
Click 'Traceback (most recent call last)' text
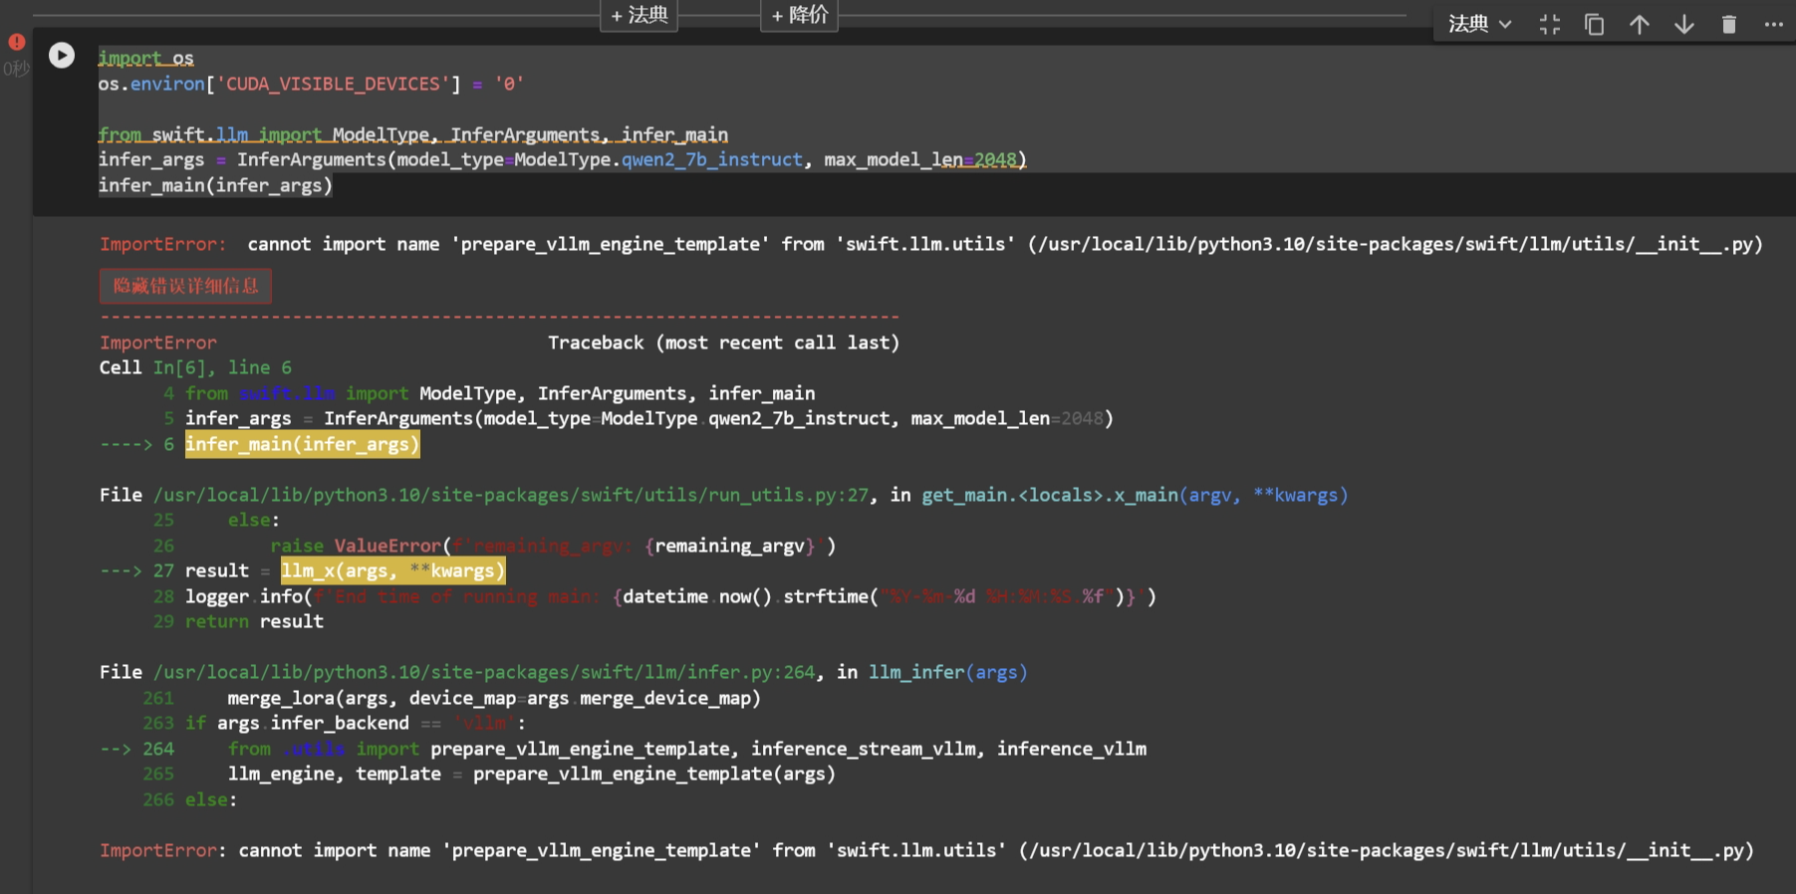[x=723, y=342]
